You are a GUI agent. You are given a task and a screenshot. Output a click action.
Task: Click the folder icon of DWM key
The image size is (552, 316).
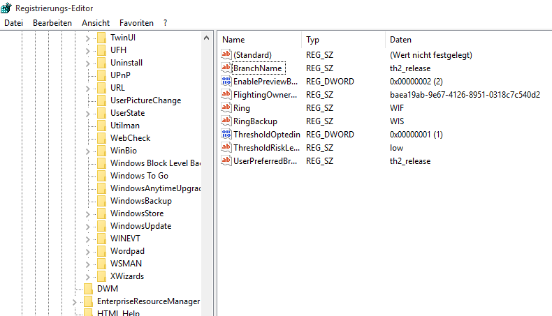(x=88, y=289)
